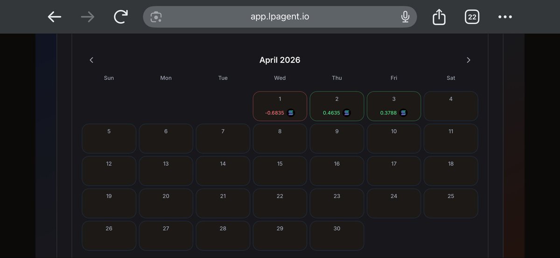Click the app.lpagent.io address field

(280, 17)
